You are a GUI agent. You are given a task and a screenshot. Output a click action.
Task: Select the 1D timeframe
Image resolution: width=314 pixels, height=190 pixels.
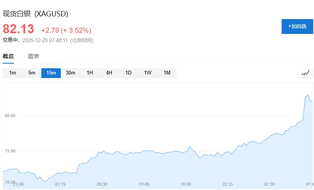128,73
